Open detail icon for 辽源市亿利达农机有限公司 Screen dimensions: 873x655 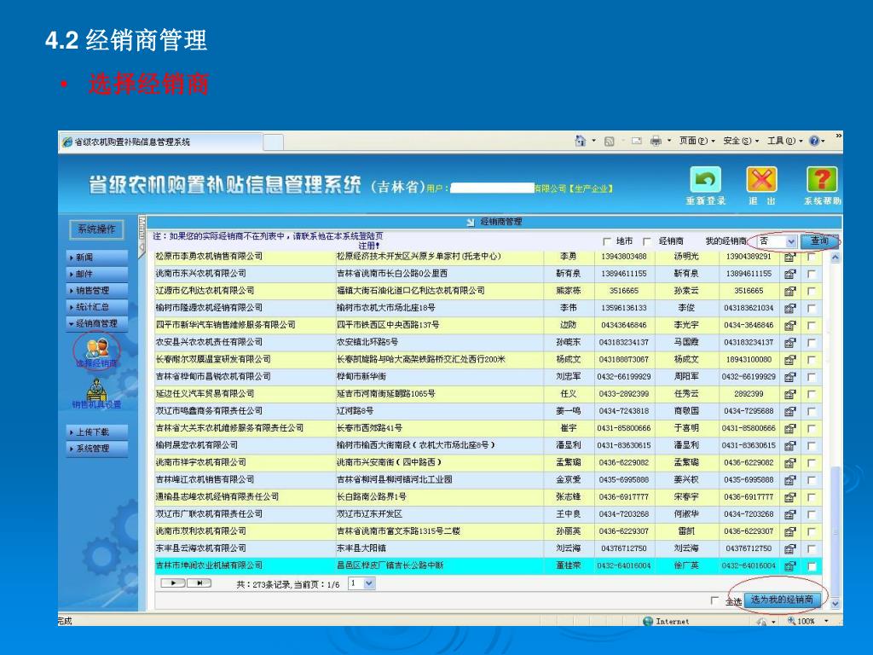[x=789, y=292]
